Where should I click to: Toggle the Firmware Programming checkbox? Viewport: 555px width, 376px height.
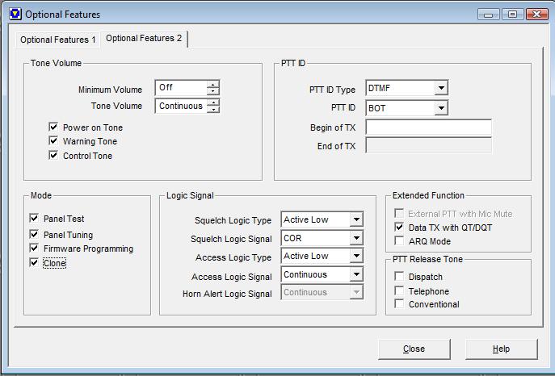tap(34, 248)
